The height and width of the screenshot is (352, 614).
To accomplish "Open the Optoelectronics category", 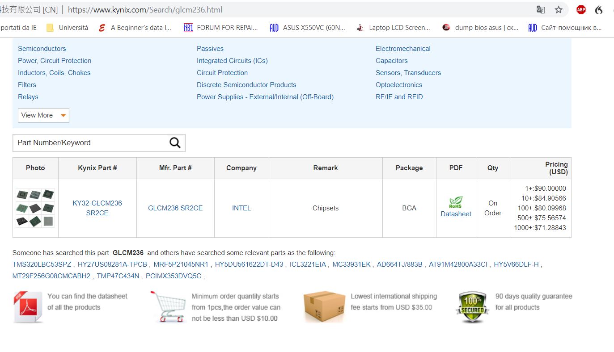I will [399, 85].
